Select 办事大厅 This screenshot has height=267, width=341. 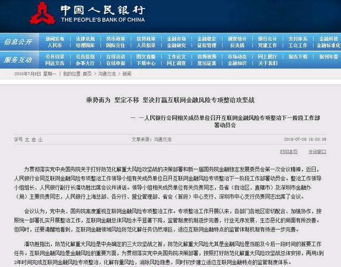click(86, 63)
